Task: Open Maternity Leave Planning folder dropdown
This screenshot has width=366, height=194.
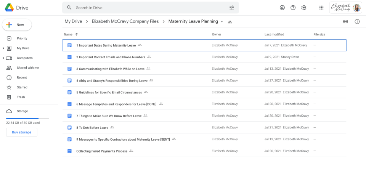Action: (222, 22)
